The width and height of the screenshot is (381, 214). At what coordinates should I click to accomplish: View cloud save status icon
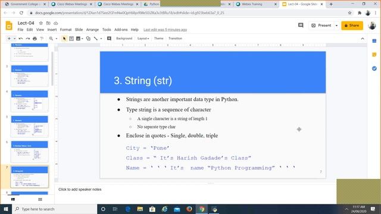(55, 23)
